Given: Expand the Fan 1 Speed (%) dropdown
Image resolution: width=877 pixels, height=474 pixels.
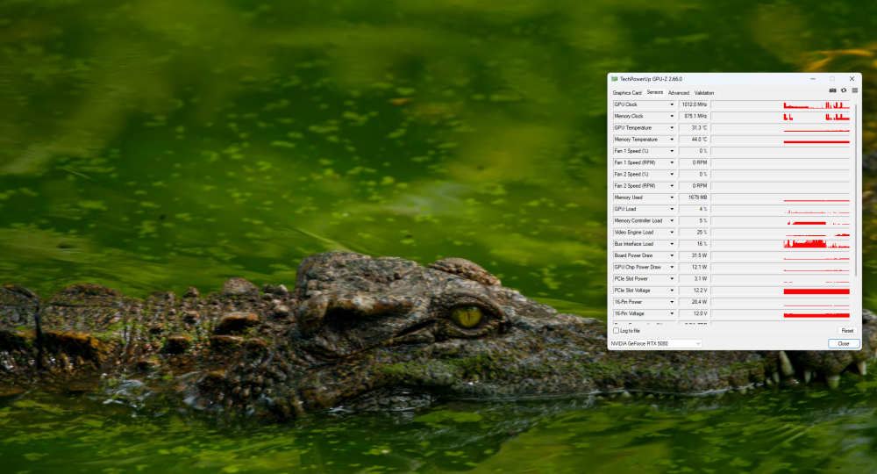Looking at the screenshot, I should click(673, 151).
